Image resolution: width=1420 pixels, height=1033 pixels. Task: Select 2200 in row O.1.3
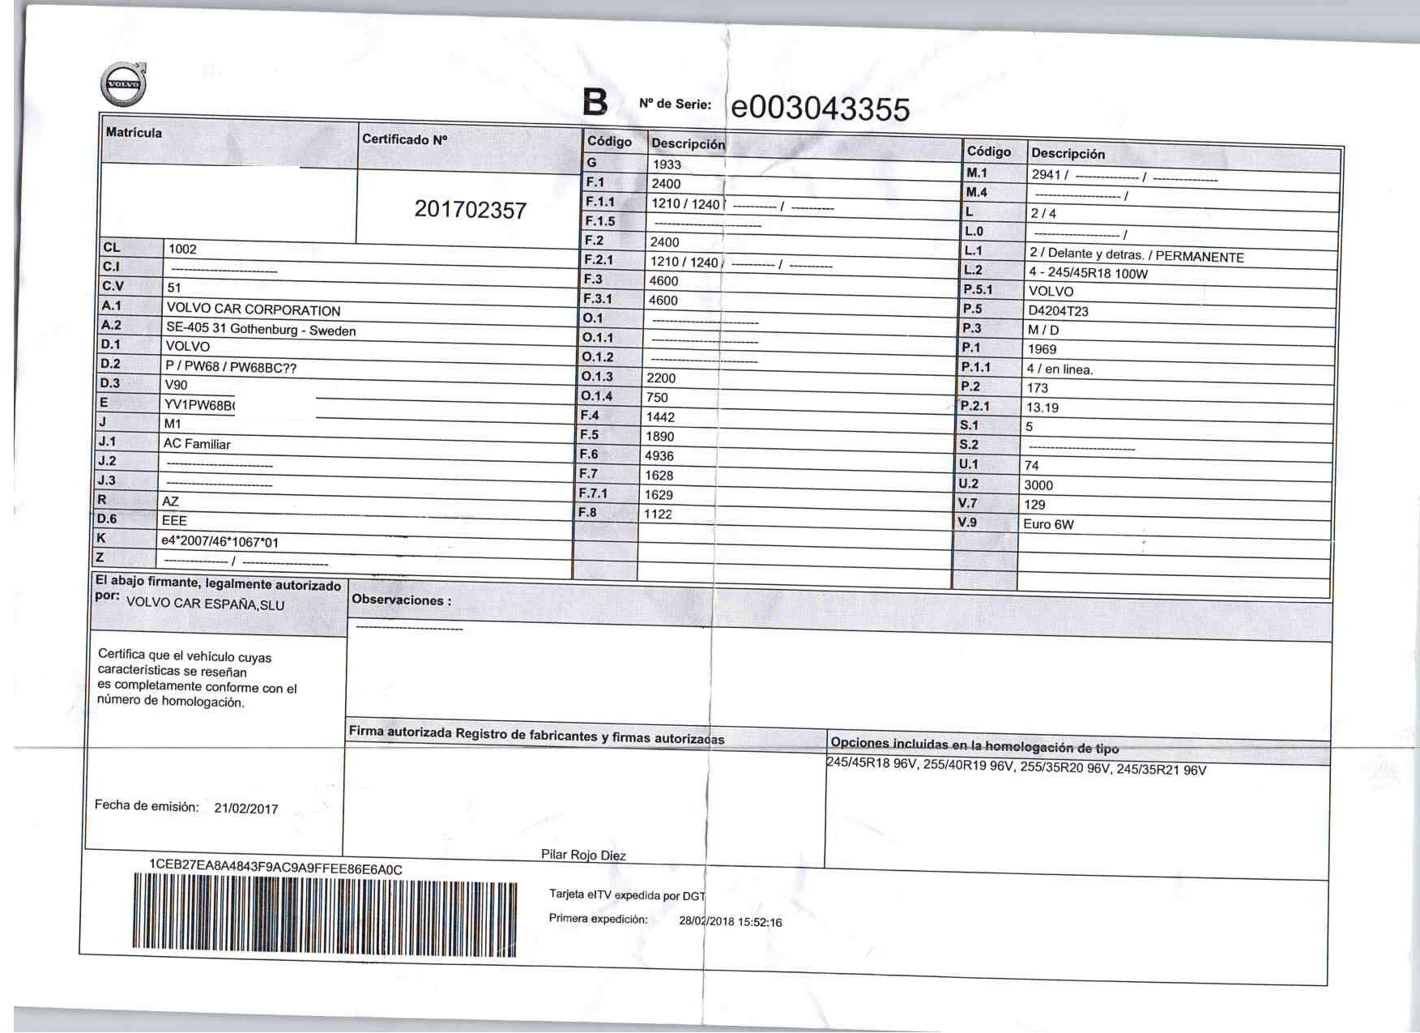click(661, 378)
